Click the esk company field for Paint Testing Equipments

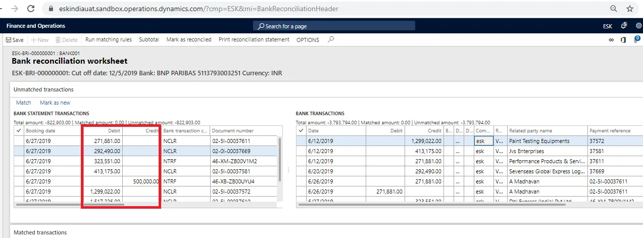[x=484, y=141]
